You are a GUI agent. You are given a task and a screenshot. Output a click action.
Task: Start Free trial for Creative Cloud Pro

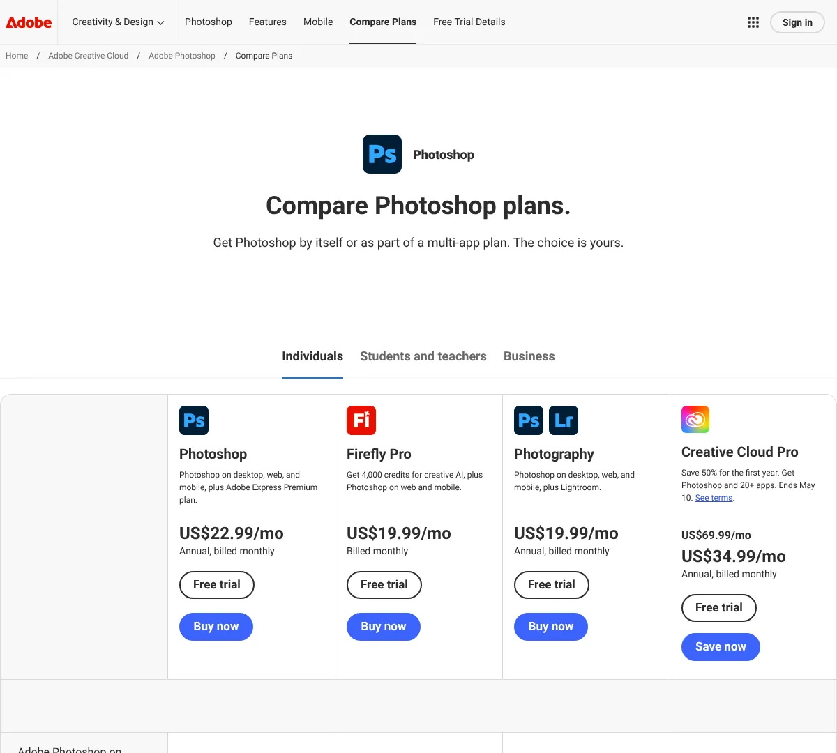[x=719, y=608]
